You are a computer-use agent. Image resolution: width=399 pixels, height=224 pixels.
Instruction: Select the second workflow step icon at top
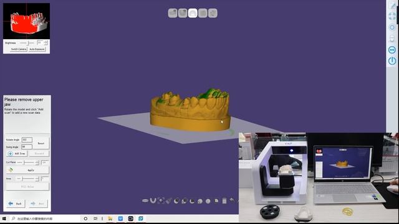(183, 13)
